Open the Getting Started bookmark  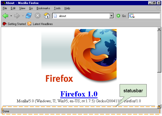point(14,24)
